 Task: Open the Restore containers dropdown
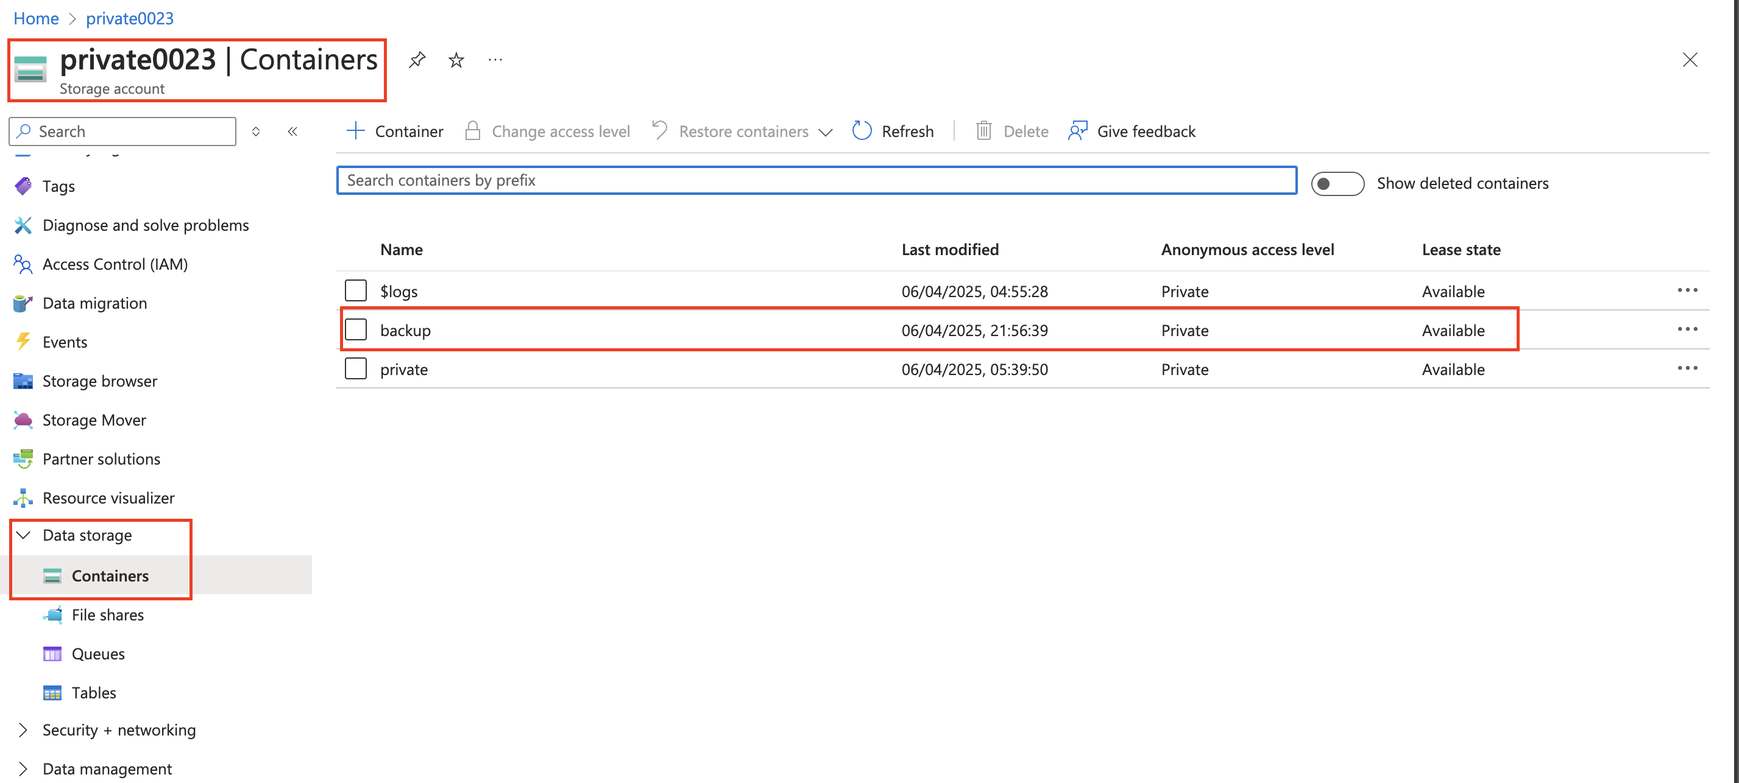[x=743, y=132]
